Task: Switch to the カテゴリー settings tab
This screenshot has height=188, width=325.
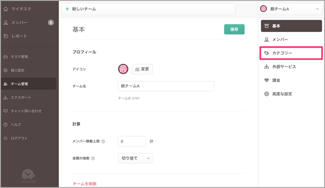Action: (x=291, y=53)
